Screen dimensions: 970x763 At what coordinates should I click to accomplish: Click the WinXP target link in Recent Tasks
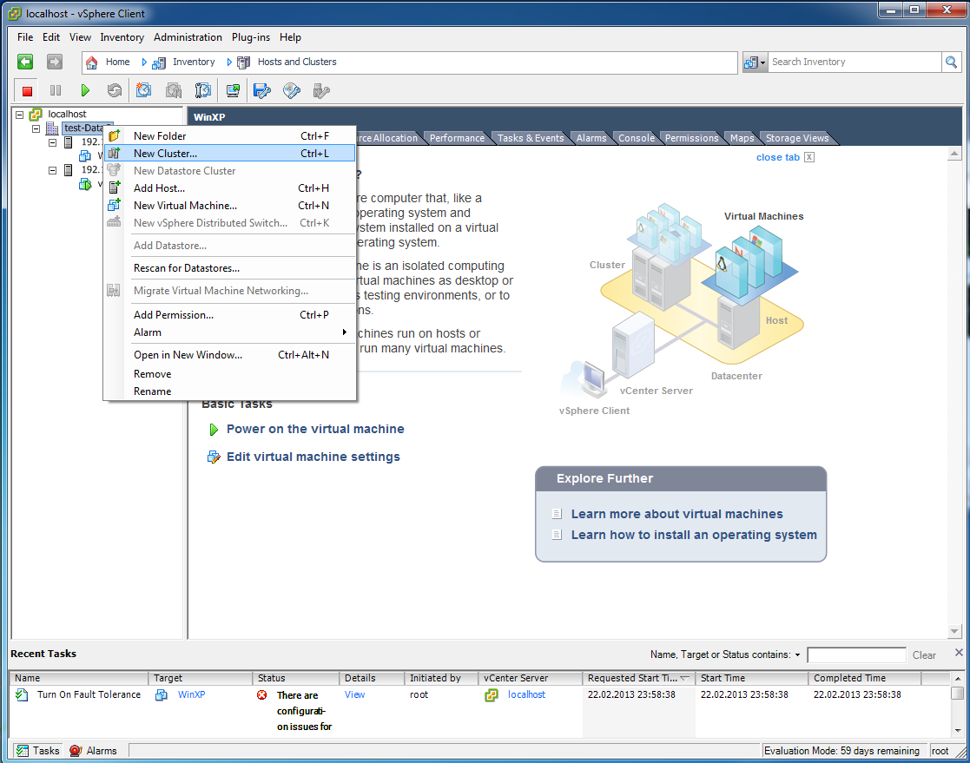pos(191,695)
